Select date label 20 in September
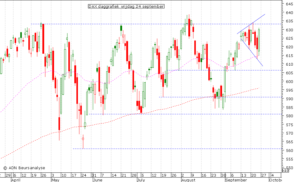Screen dimensions: 294x182 254,175
